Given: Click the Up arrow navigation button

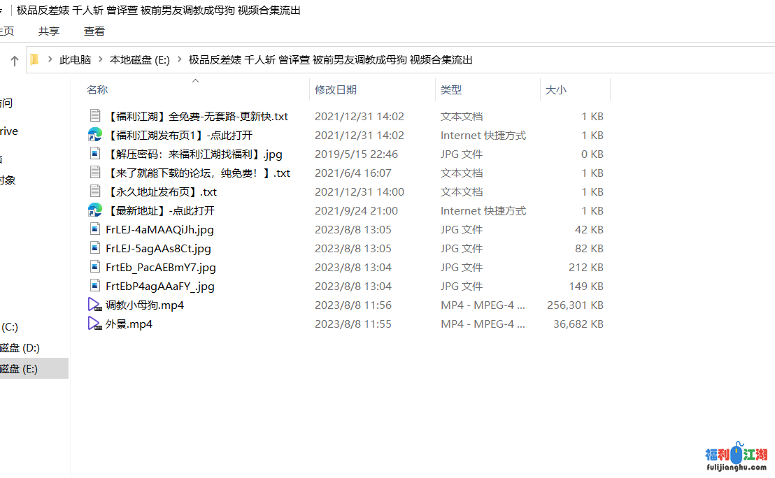Looking at the screenshot, I should 14,61.
